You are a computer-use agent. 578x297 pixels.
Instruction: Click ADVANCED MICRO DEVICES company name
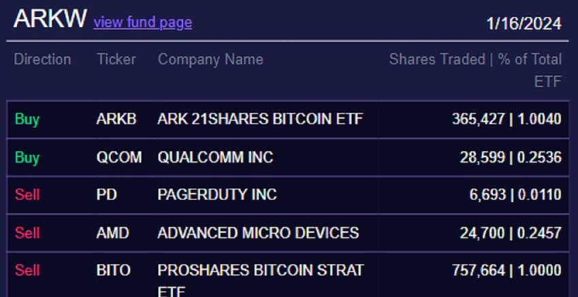pos(258,233)
